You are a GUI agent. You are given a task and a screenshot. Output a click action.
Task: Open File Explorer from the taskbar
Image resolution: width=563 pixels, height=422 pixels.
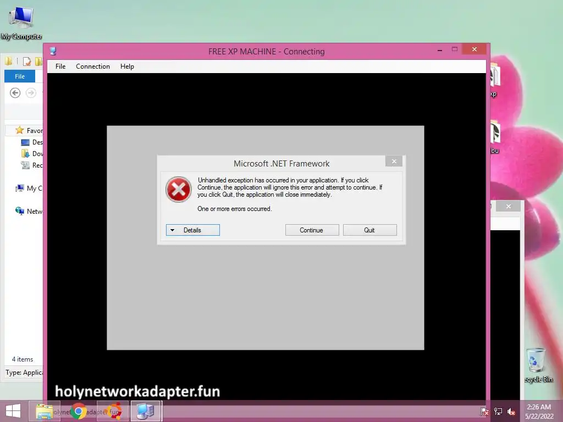[x=44, y=411]
